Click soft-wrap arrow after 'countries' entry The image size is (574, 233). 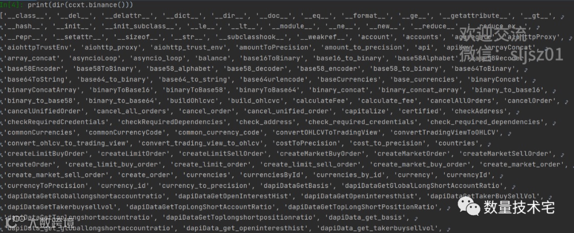point(489,144)
